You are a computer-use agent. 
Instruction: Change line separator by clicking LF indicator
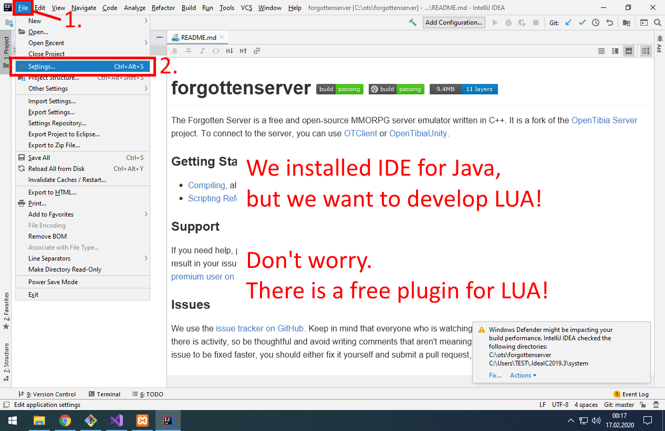[x=543, y=404]
